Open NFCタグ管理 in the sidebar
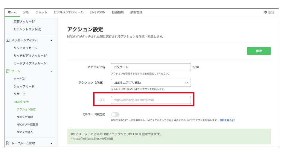The image size is (285, 153). tap(25, 117)
